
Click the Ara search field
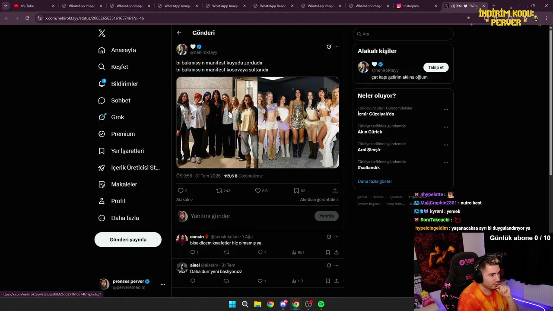[403, 34]
